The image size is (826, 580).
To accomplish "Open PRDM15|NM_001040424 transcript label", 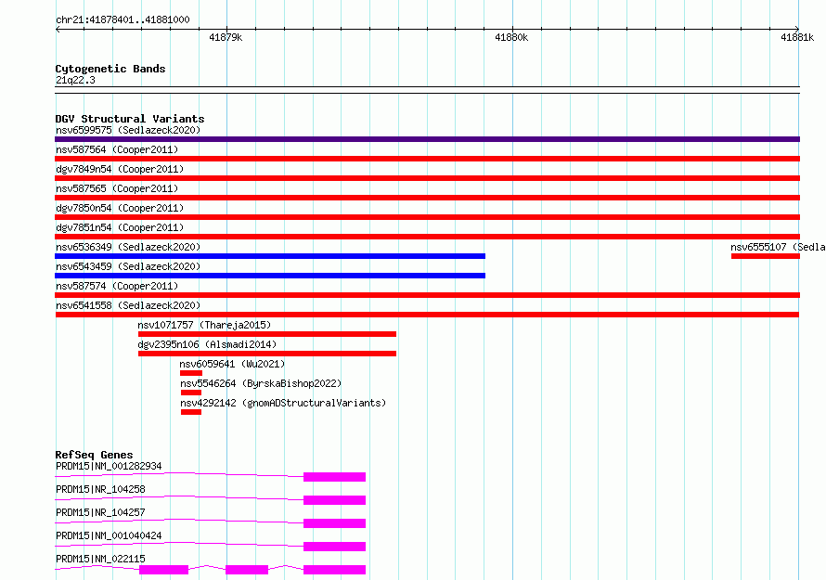I will [x=109, y=535].
